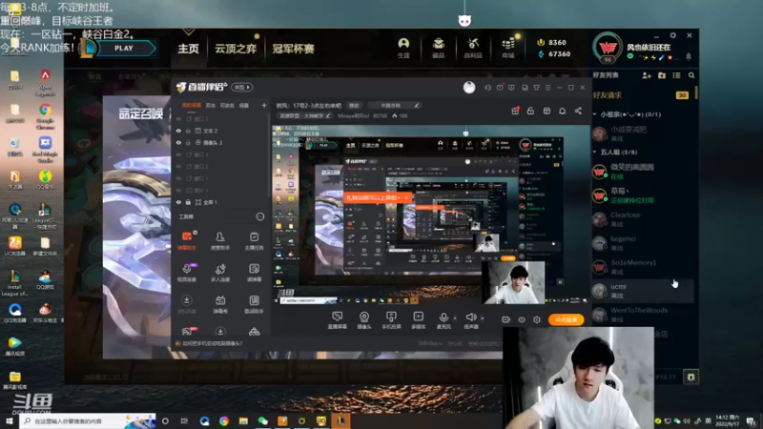Open the 主播任务 tool
This screenshot has height=429, width=763.
(x=254, y=240)
